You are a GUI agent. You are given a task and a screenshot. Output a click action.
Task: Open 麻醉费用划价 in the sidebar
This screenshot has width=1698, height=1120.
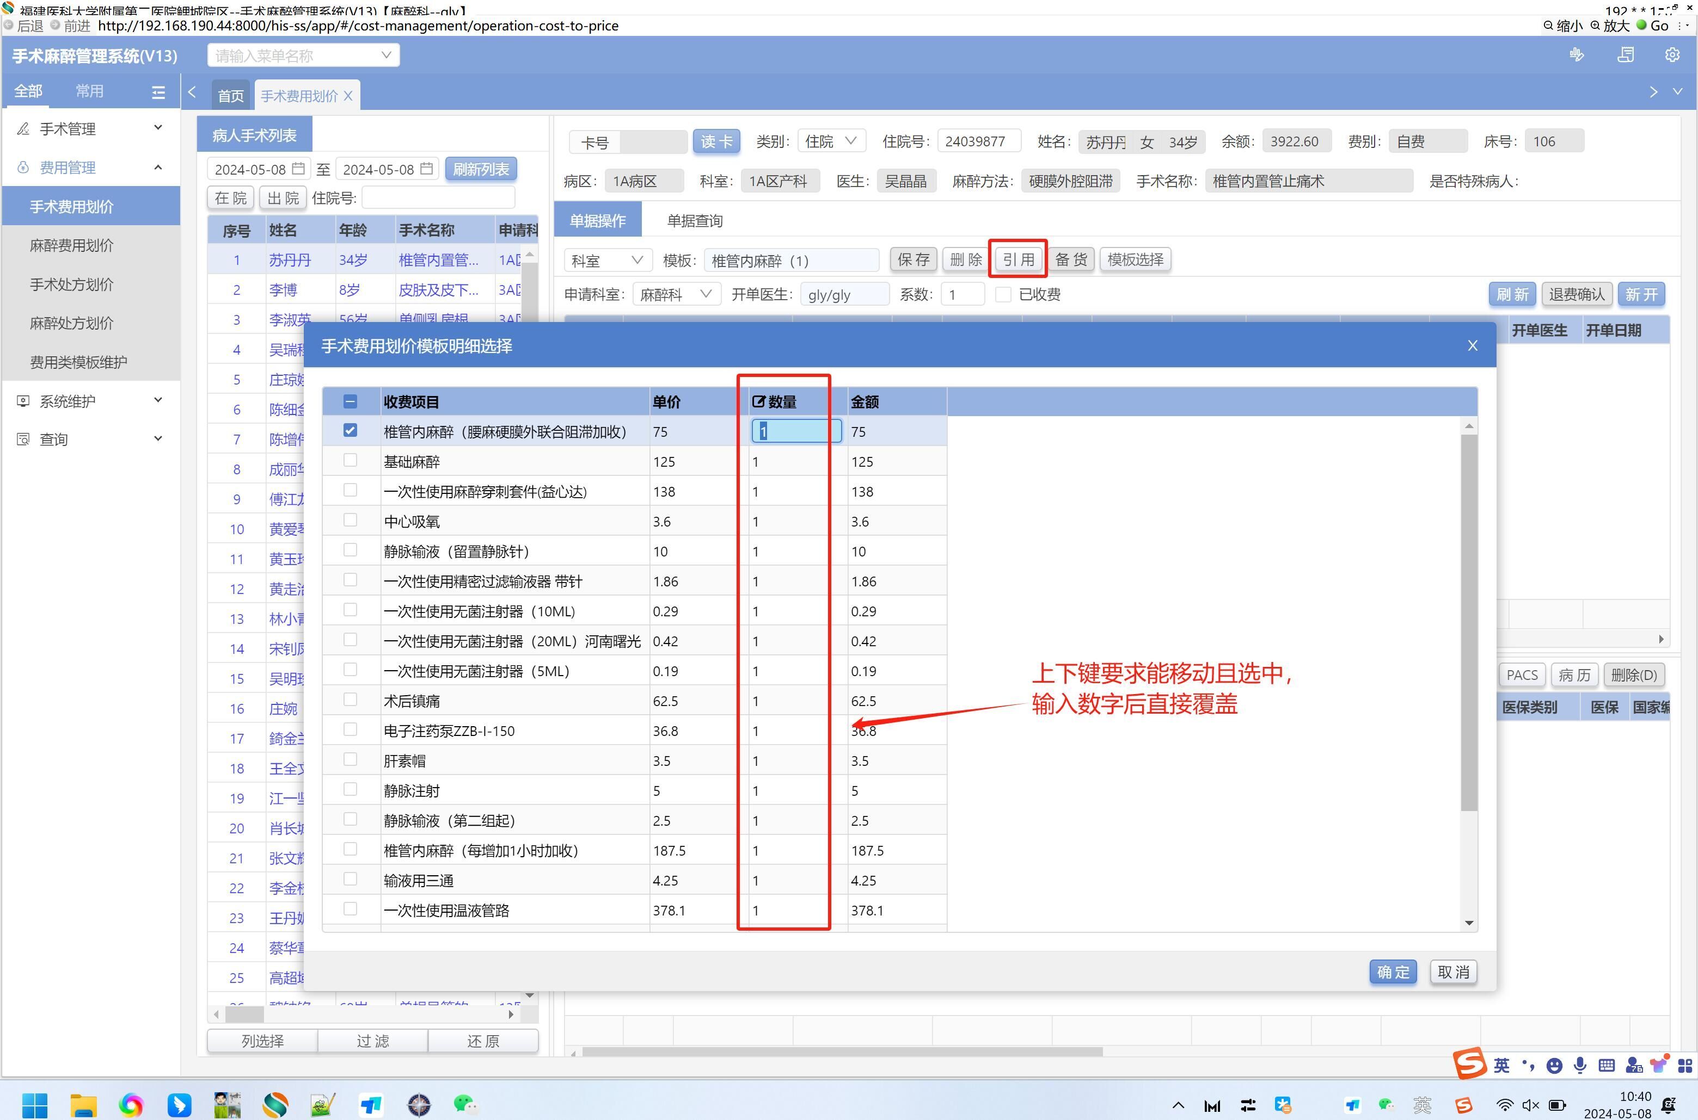(x=71, y=246)
